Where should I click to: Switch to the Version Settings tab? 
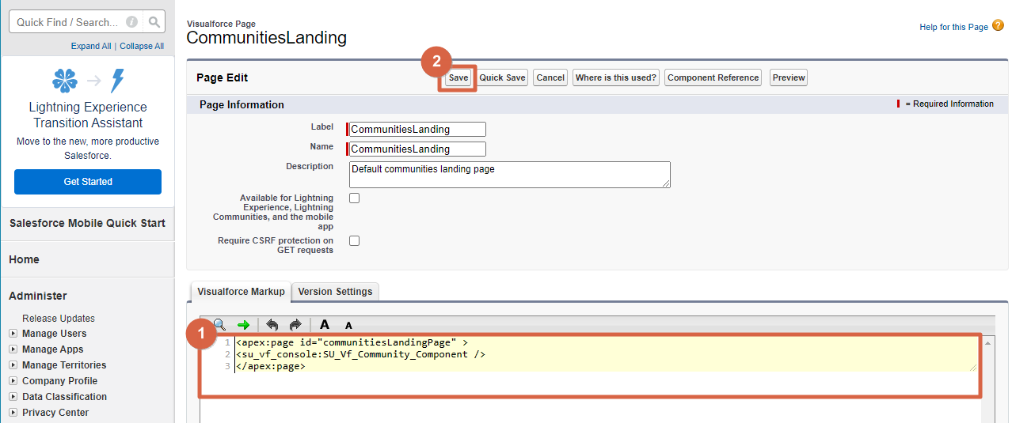click(335, 292)
